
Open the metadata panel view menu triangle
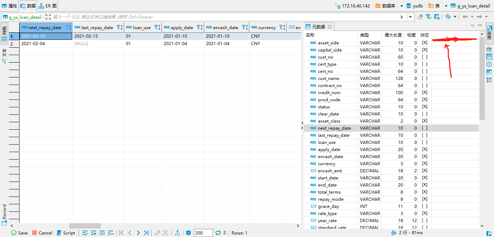pos(473,26)
